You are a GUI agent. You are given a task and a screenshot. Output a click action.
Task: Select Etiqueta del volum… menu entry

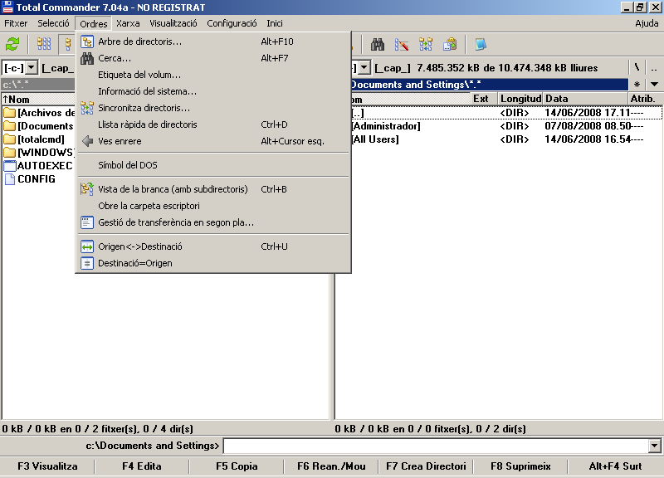pyautogui.click(x=213, y=75)
